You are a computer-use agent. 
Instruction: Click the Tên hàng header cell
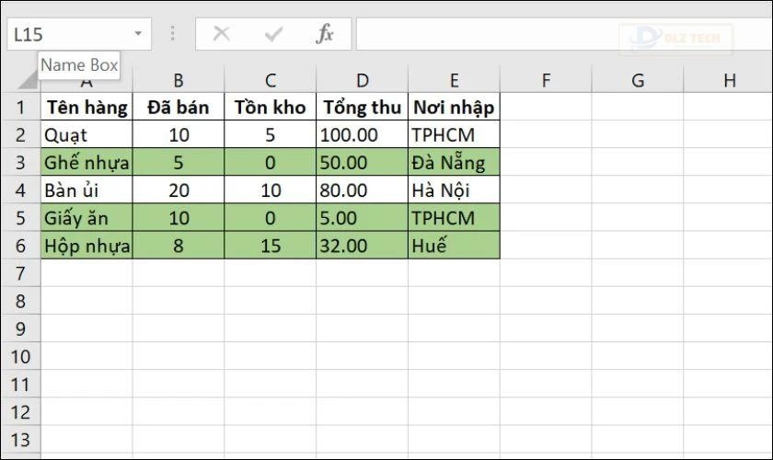coord(87,107)
